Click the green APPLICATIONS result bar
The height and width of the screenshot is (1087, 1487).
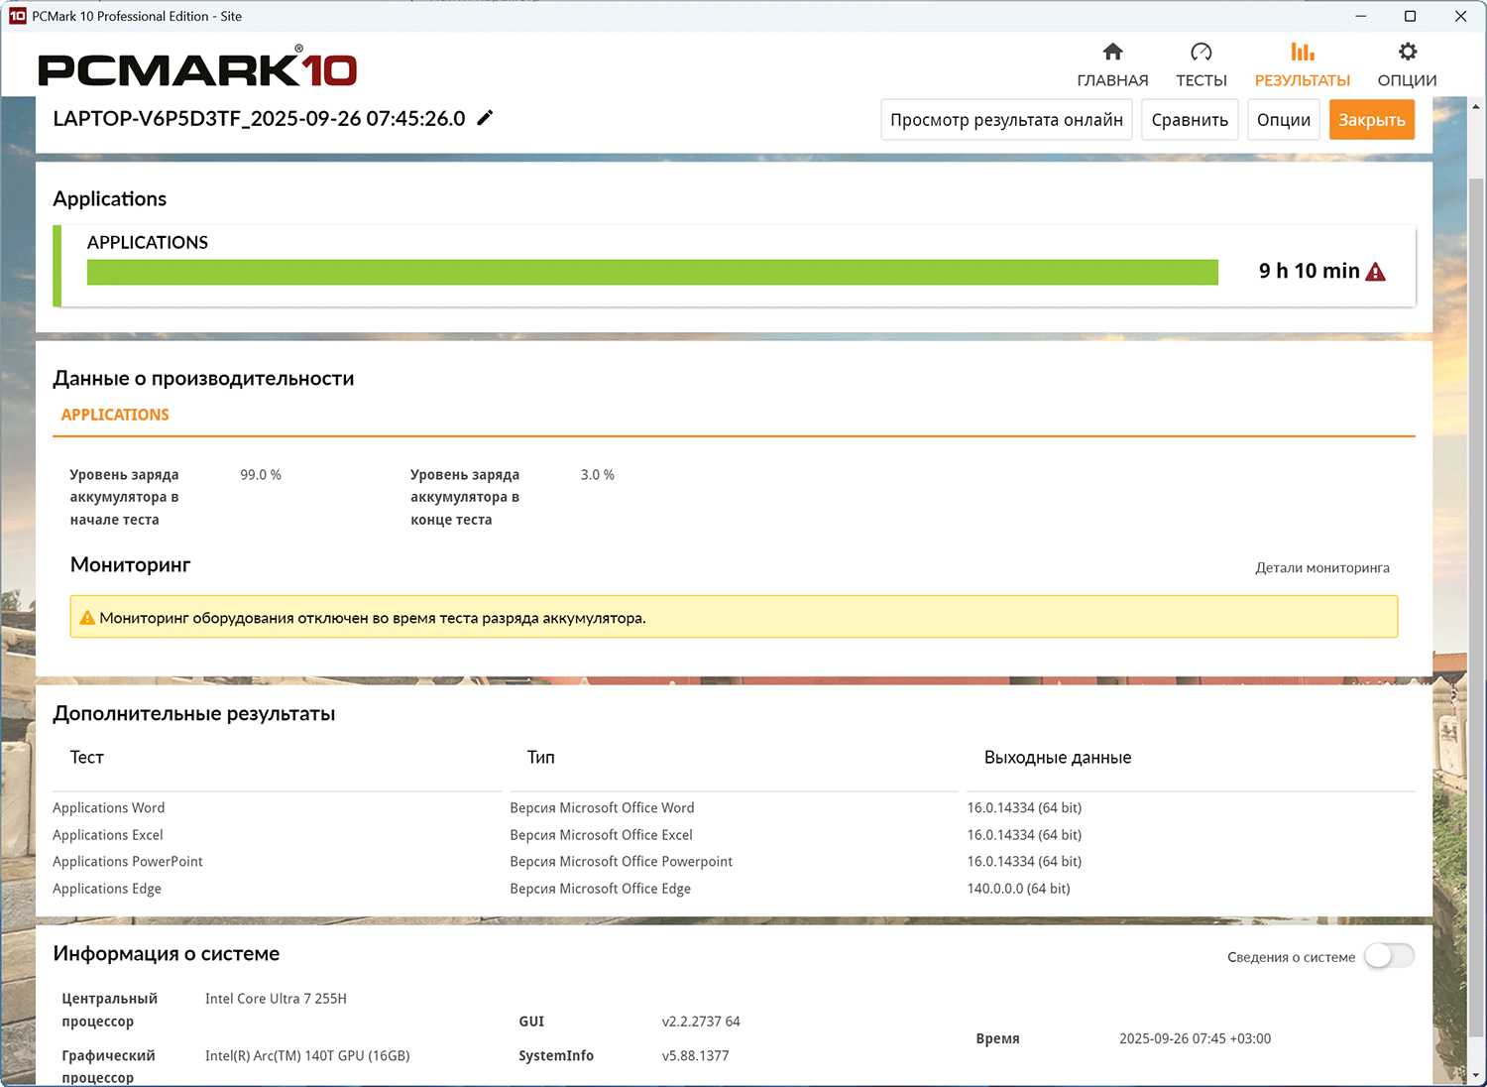652,273
